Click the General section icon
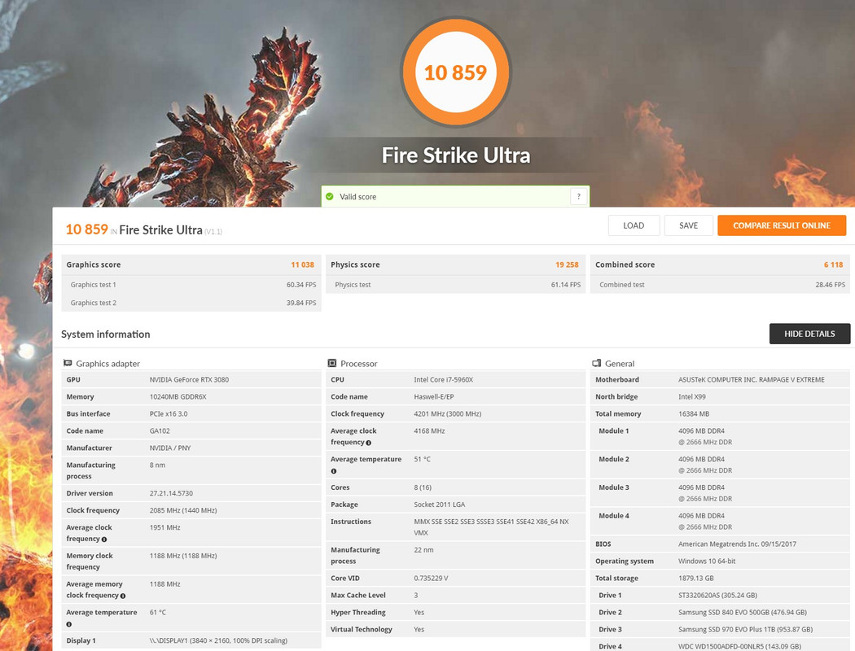Screen dimensions: 855x651 (597, 363)
